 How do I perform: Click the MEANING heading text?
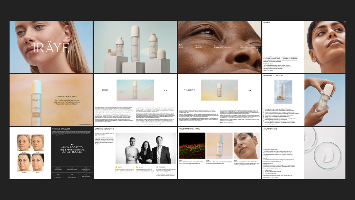(267, 22)
